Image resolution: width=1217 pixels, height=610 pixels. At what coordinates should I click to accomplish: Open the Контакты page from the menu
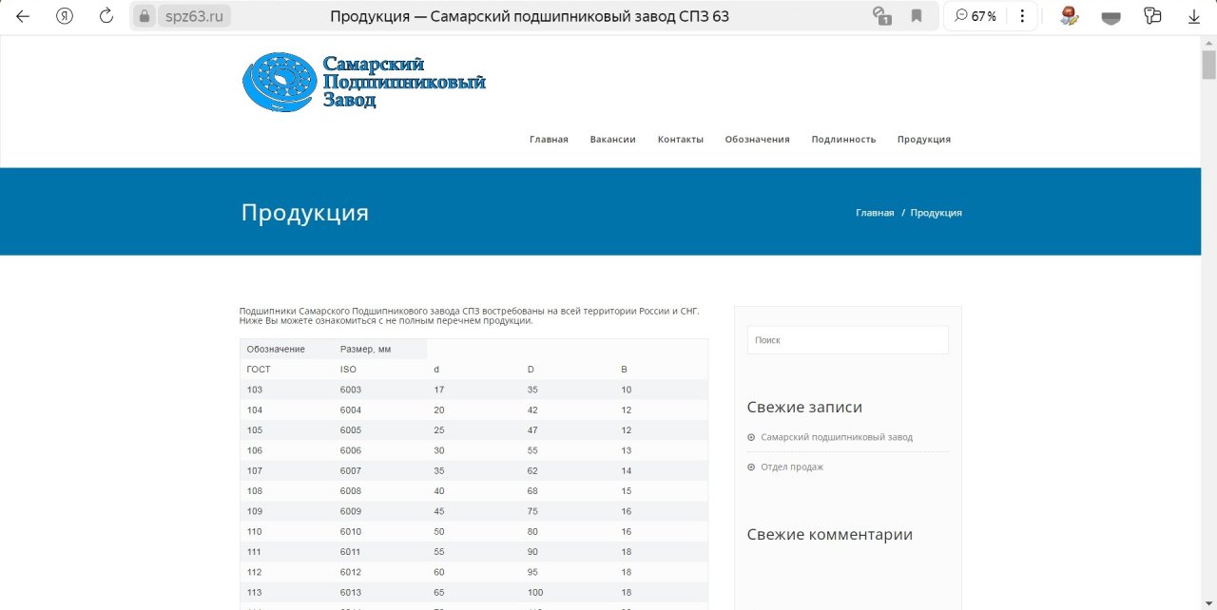coord(681,140)
